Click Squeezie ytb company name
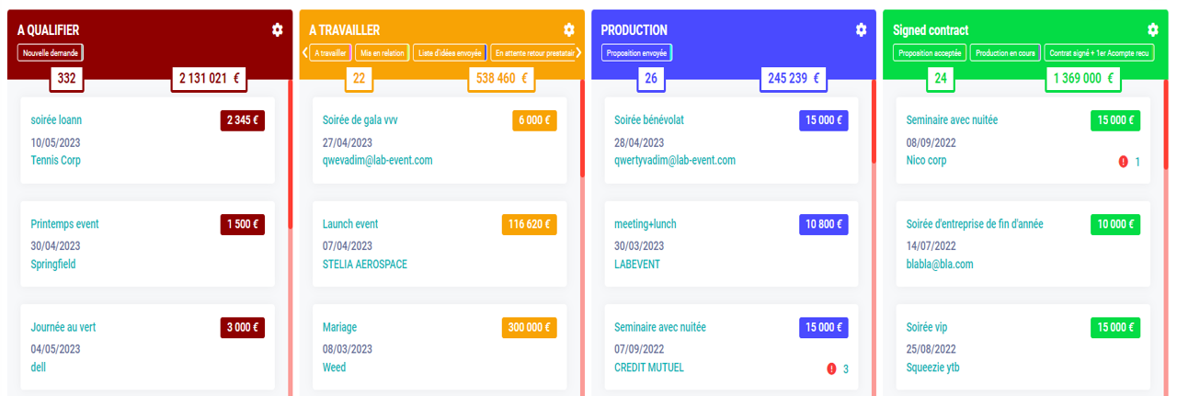The image size is (1177, 396). click(x=933, y=367)
